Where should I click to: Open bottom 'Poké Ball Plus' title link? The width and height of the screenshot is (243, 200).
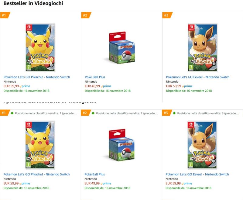pos(94,174)
